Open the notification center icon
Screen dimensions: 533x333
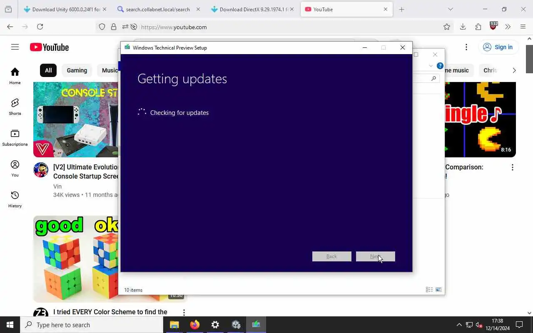519,325
